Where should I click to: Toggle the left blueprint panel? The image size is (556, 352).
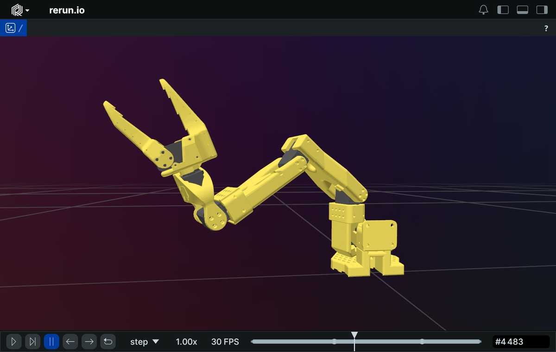[503, 10]
